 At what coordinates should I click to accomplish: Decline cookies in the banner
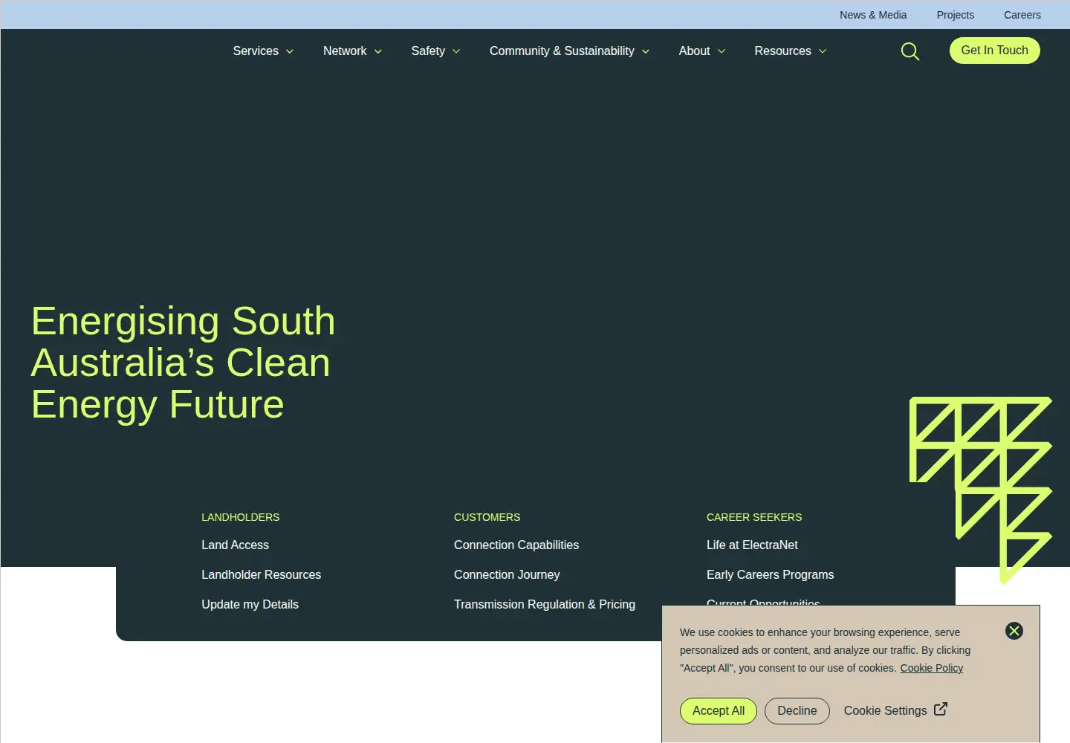[x=797, y=711]
